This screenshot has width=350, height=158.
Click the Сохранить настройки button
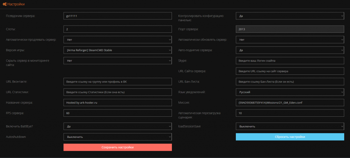point(118,147)
